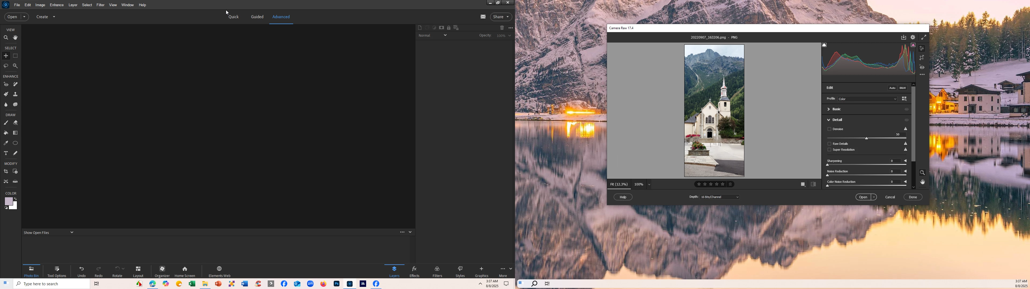This screenshot has width=1030, height=289.
Task: Open Camera Raw preferences gear
Action: click(913, 37)
